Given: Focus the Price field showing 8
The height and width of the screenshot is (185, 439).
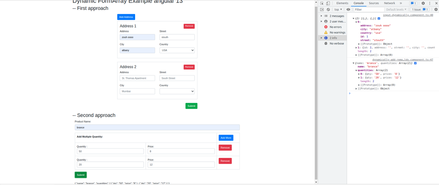Looking at the screenshot, I should click(x=181, y=151).
